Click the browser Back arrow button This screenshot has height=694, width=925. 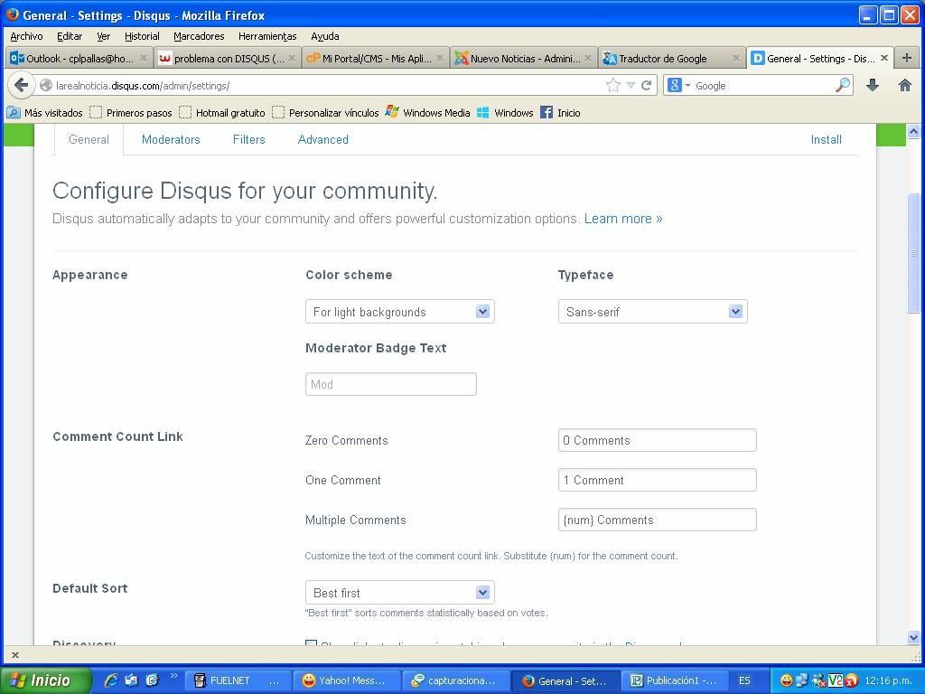pyautogui.click(x=22, y=86)
